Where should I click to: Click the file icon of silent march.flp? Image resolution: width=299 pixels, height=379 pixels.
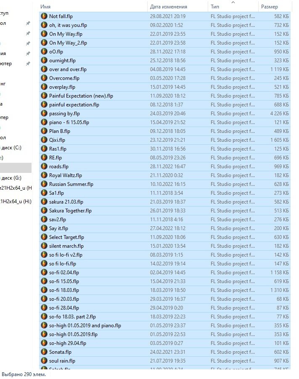coord(44,246)
